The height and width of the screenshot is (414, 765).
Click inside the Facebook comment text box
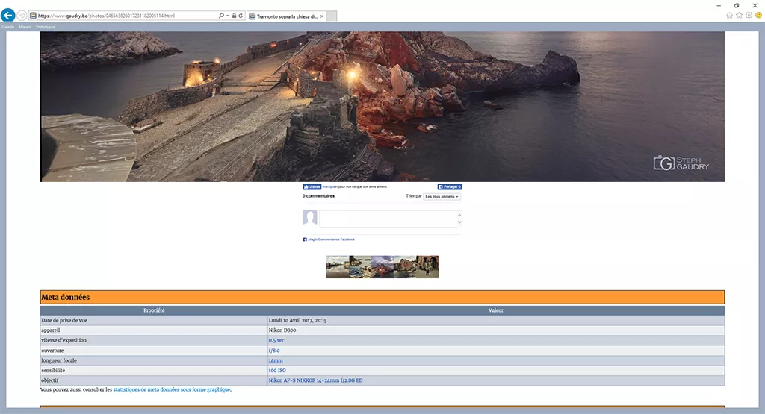388,219
